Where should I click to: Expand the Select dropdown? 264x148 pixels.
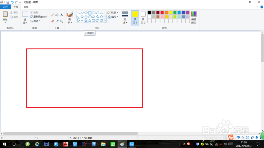25,21
